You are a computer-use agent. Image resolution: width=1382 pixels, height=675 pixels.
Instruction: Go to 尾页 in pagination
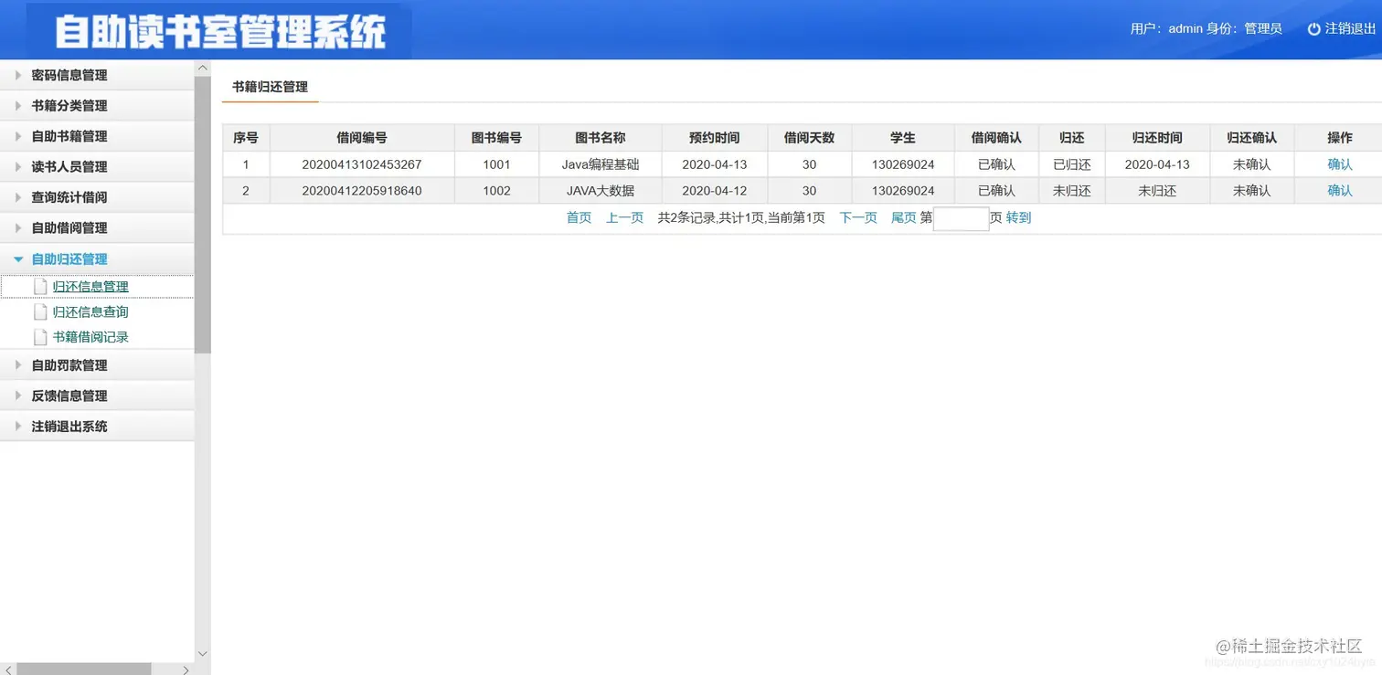pos(903,217)
